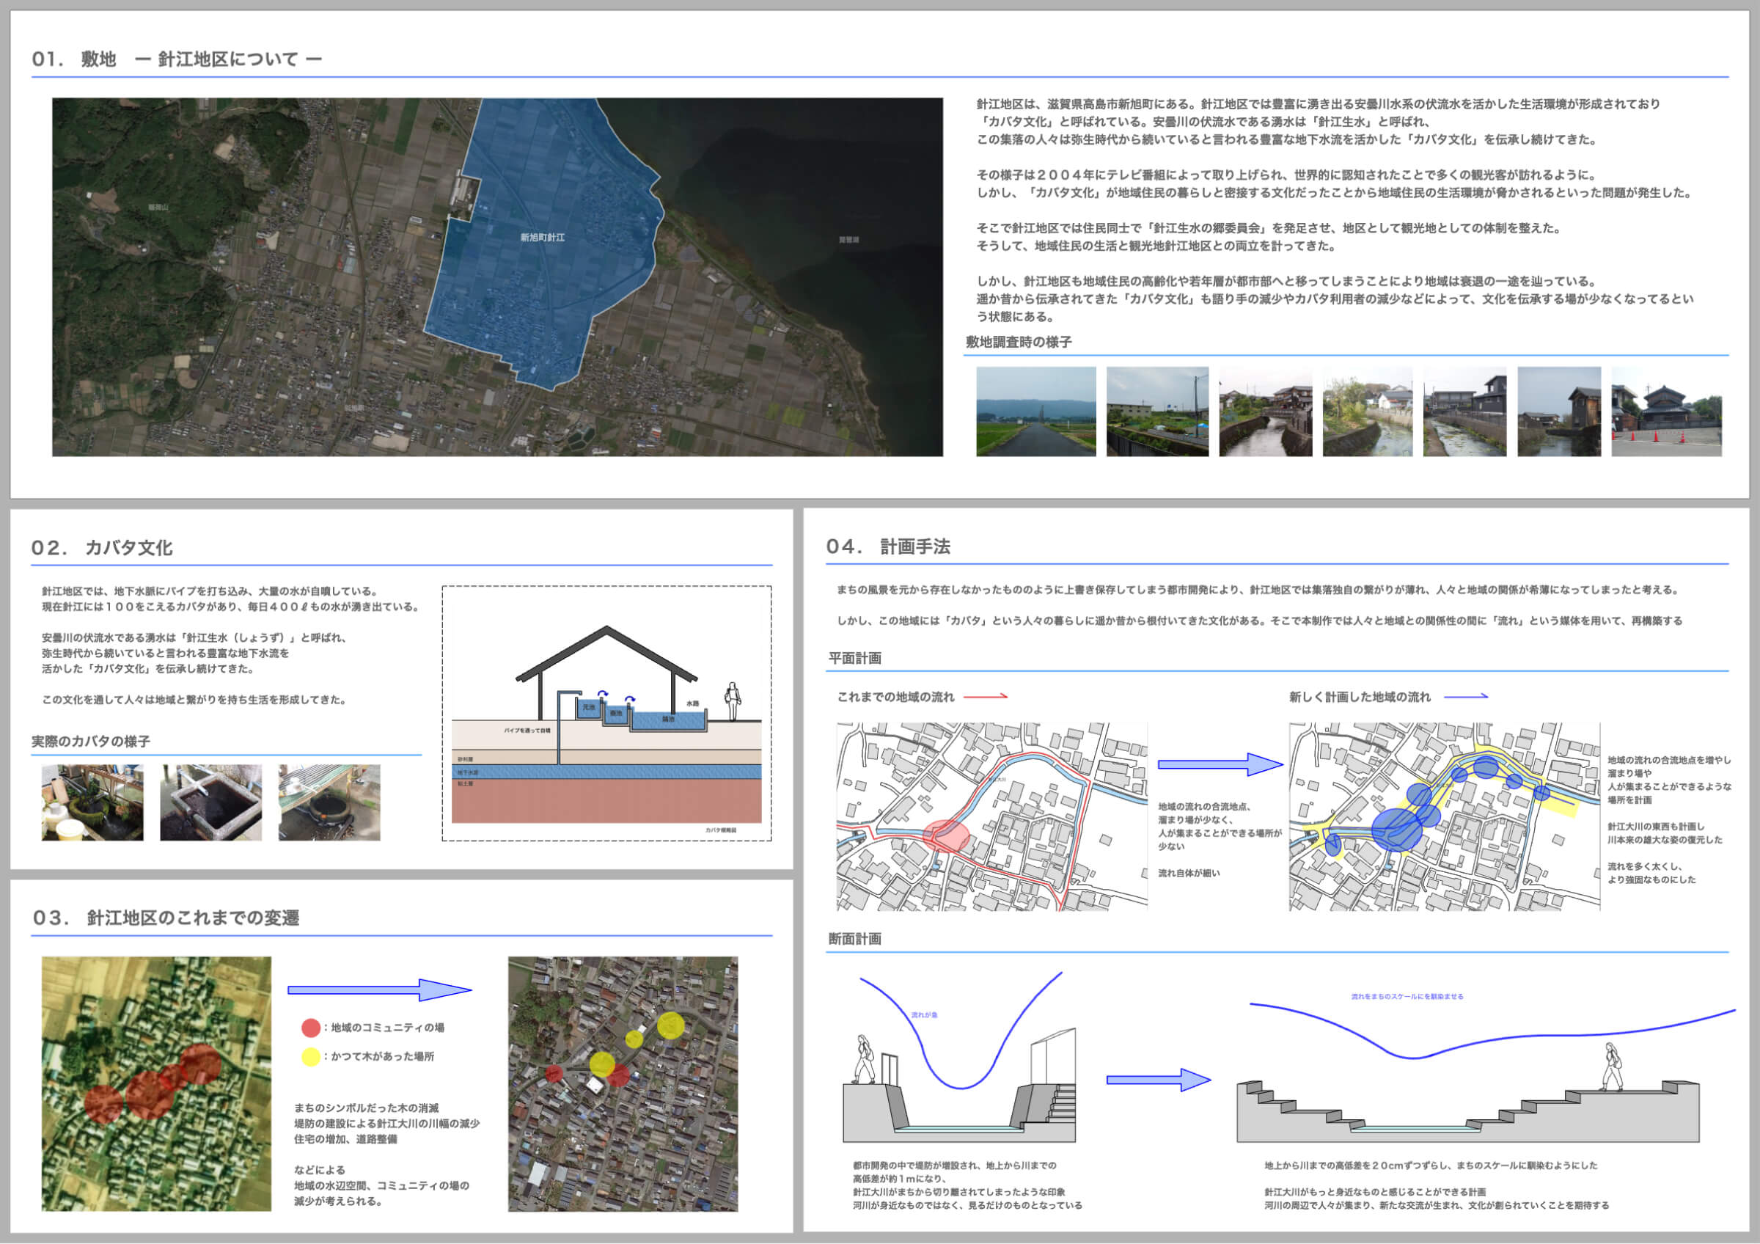
Task: Click the walking figure in the proposed stepped section
Action: 1611,1066
